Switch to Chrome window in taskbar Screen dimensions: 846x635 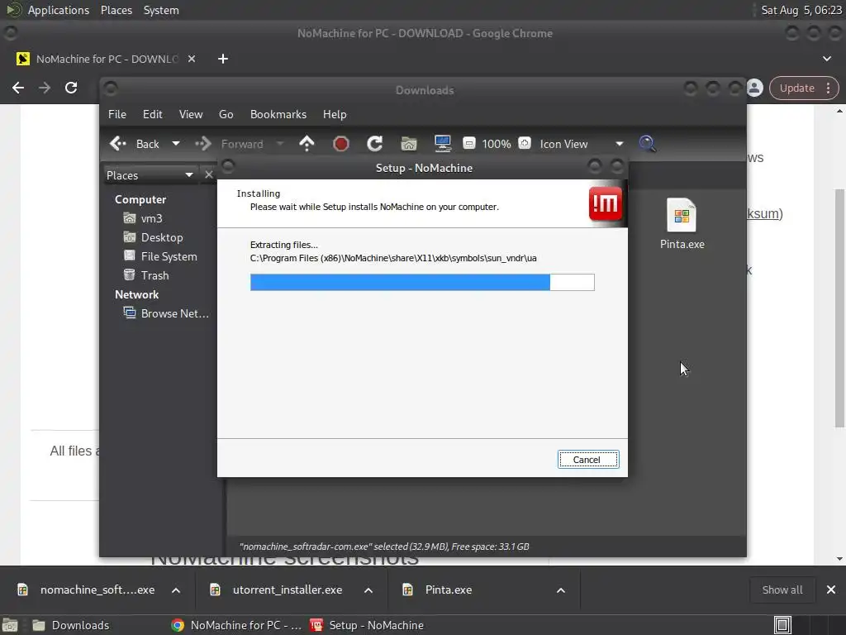click(236, 625)
